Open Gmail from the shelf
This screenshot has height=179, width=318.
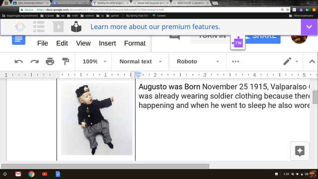[x=18, y=174]
